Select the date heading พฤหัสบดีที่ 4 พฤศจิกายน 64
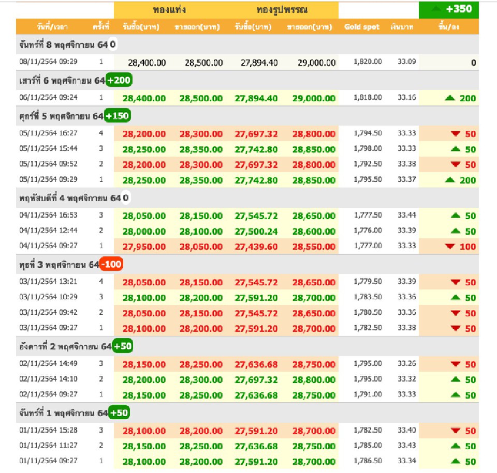497x473 pixels. [x=70, y=198]
